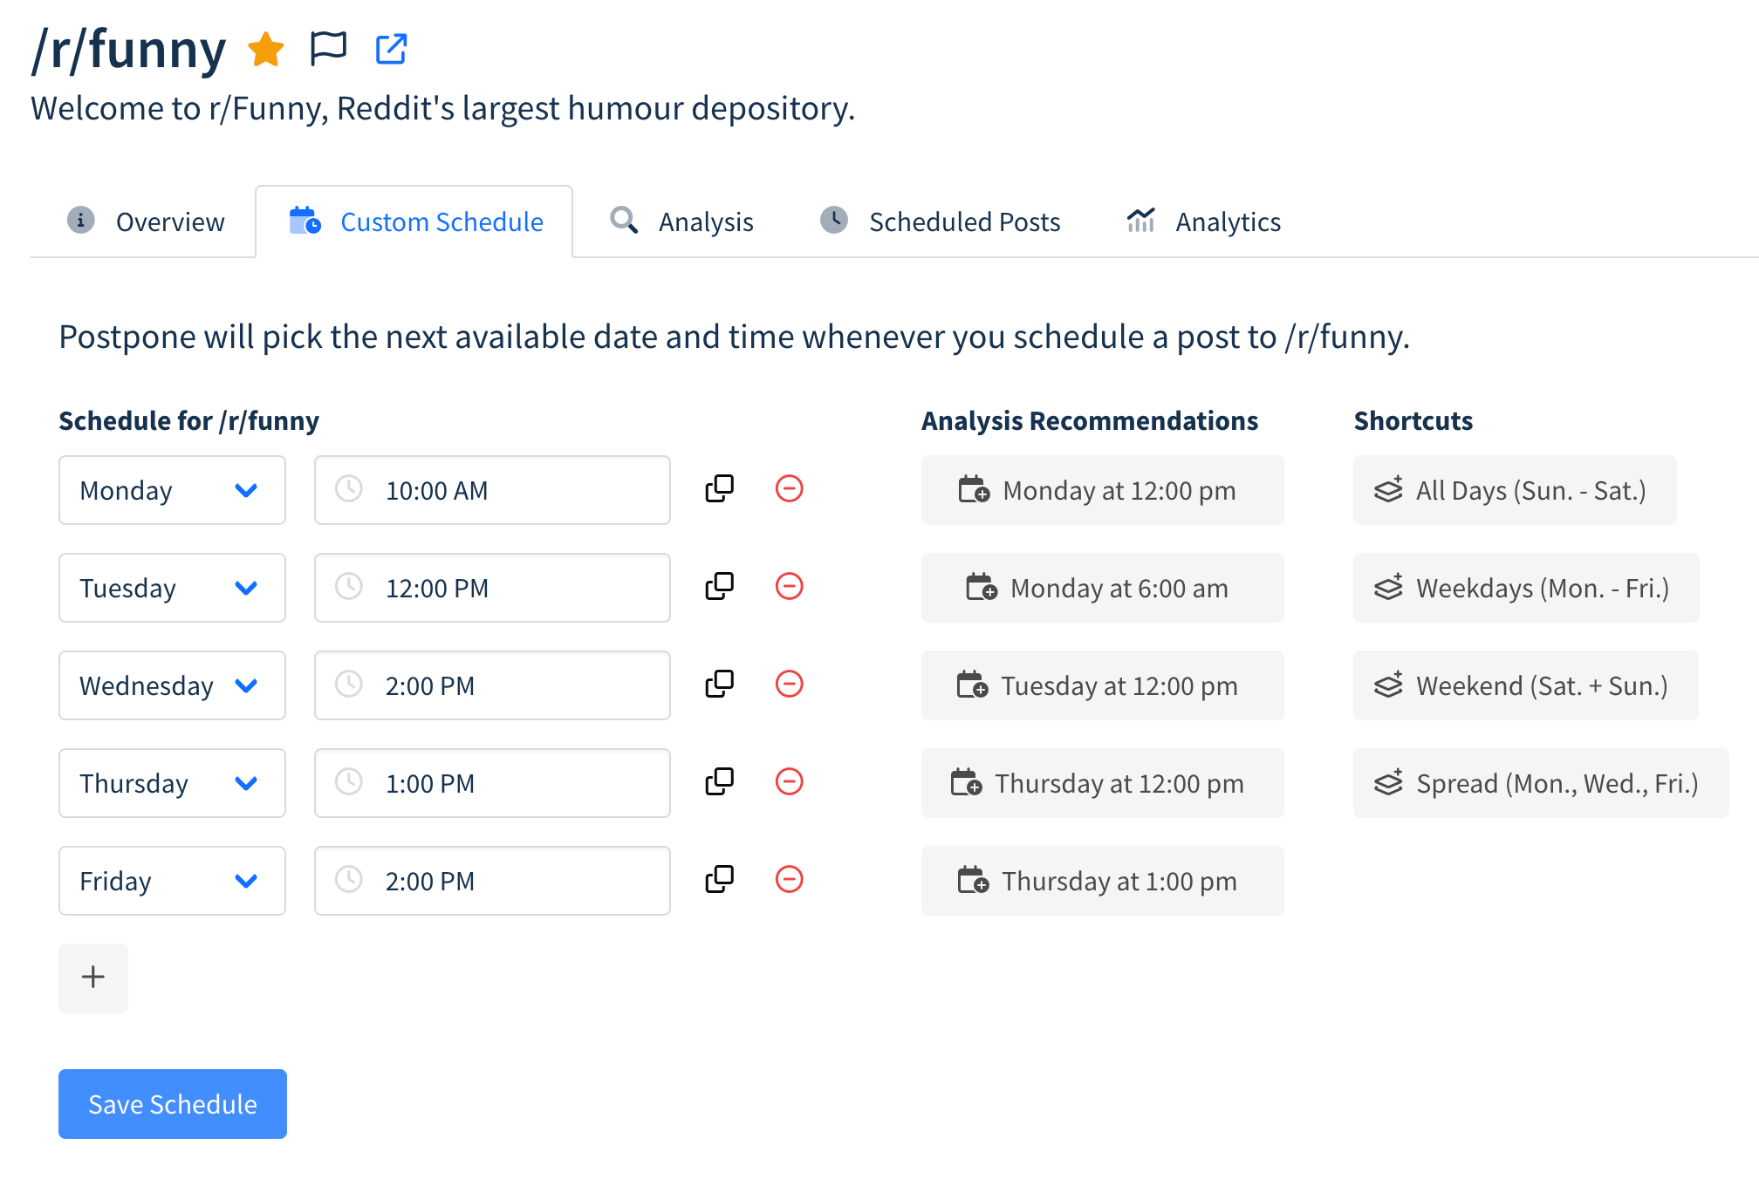Remove the Tuesday schedule row with the red icon
The width and height of the screenshot is (1759, 1179).
click(790, 588)
